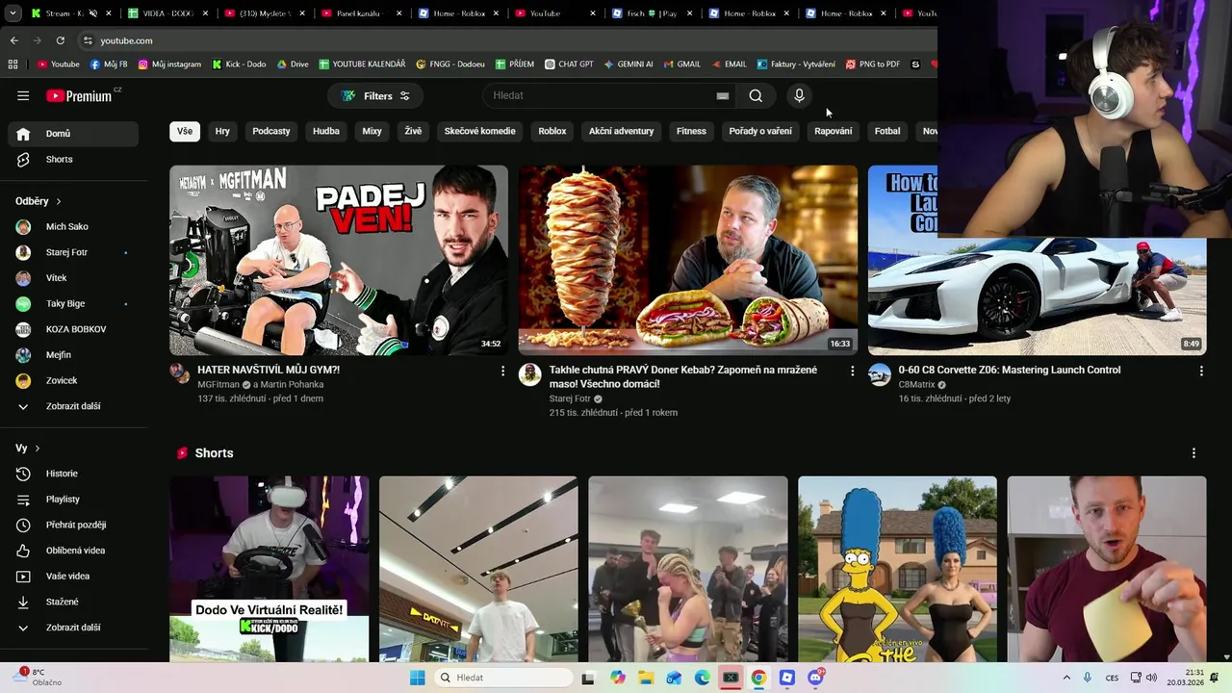Open Google Chrome from the taskbar
The image size is (1232, 693).
point(758,678)
